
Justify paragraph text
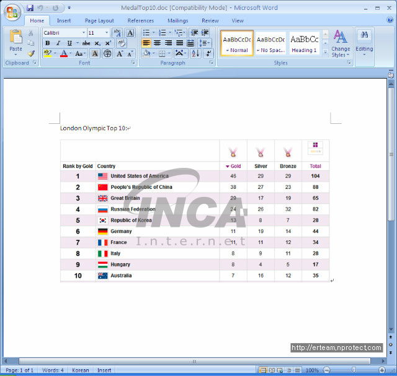(180, 43)
